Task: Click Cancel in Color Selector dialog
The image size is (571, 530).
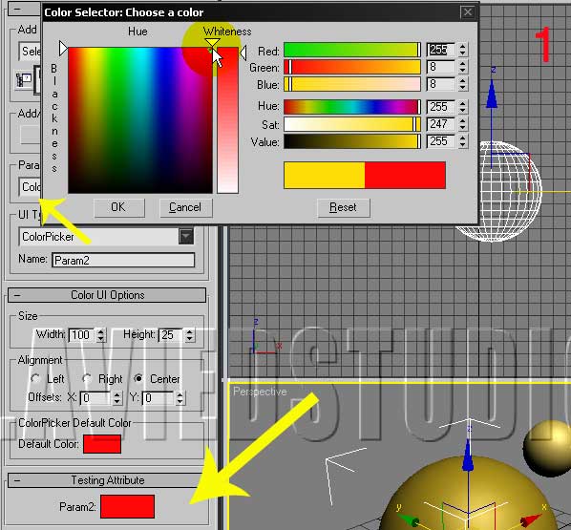Action: pyautogui.click(x=185, y=207)
